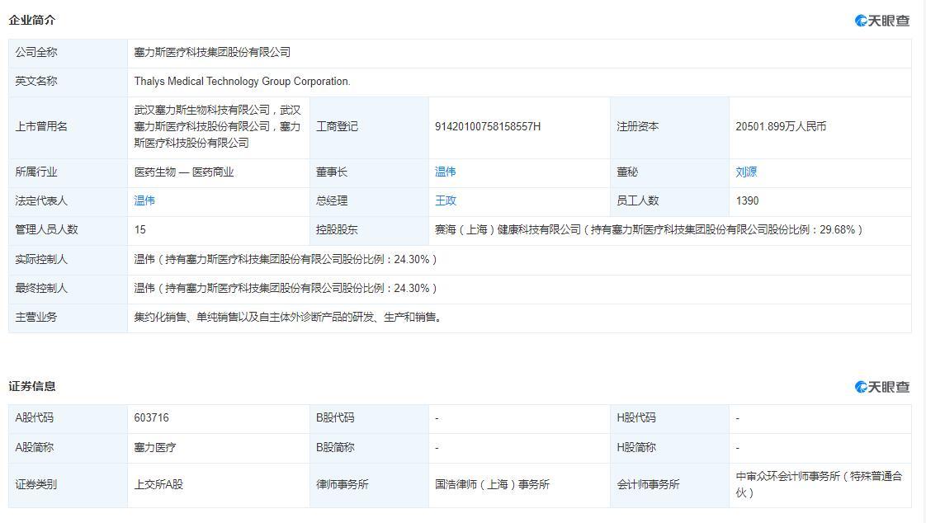Viewport: 926px width, 523px height.
Task: Select A-share short name 塞力医疗
Action: (154, 447)
